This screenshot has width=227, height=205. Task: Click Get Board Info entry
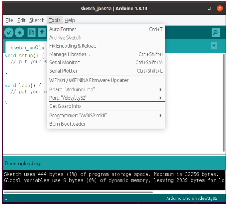[106, 106]
